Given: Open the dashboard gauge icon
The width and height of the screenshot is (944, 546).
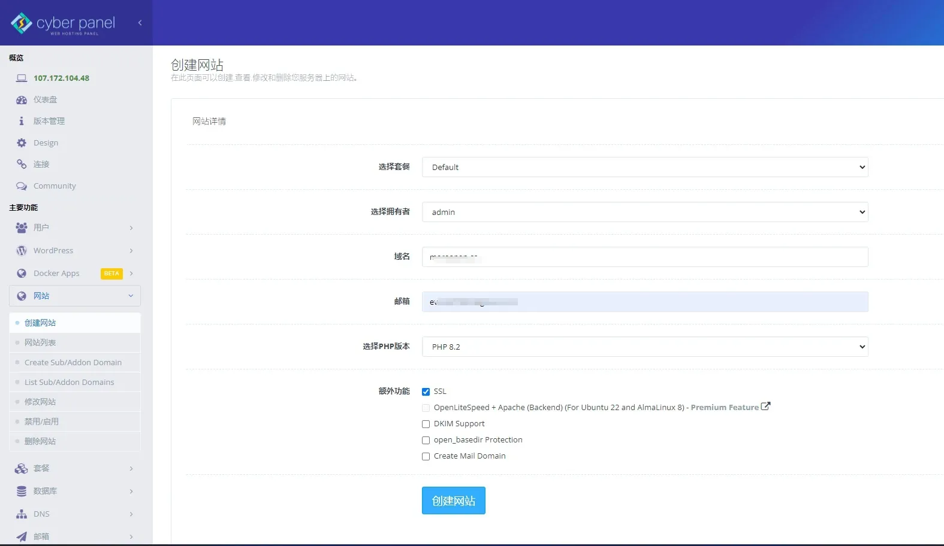Looking at the screenshot, I should pyautogui.click(x=22, y=100).
